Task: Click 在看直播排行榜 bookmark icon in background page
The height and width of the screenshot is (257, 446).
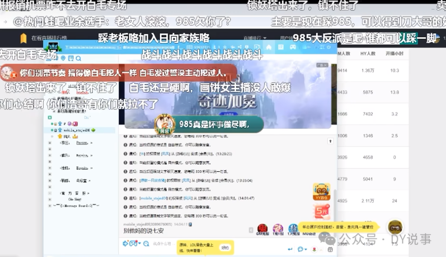Action: tap(23, 38)
